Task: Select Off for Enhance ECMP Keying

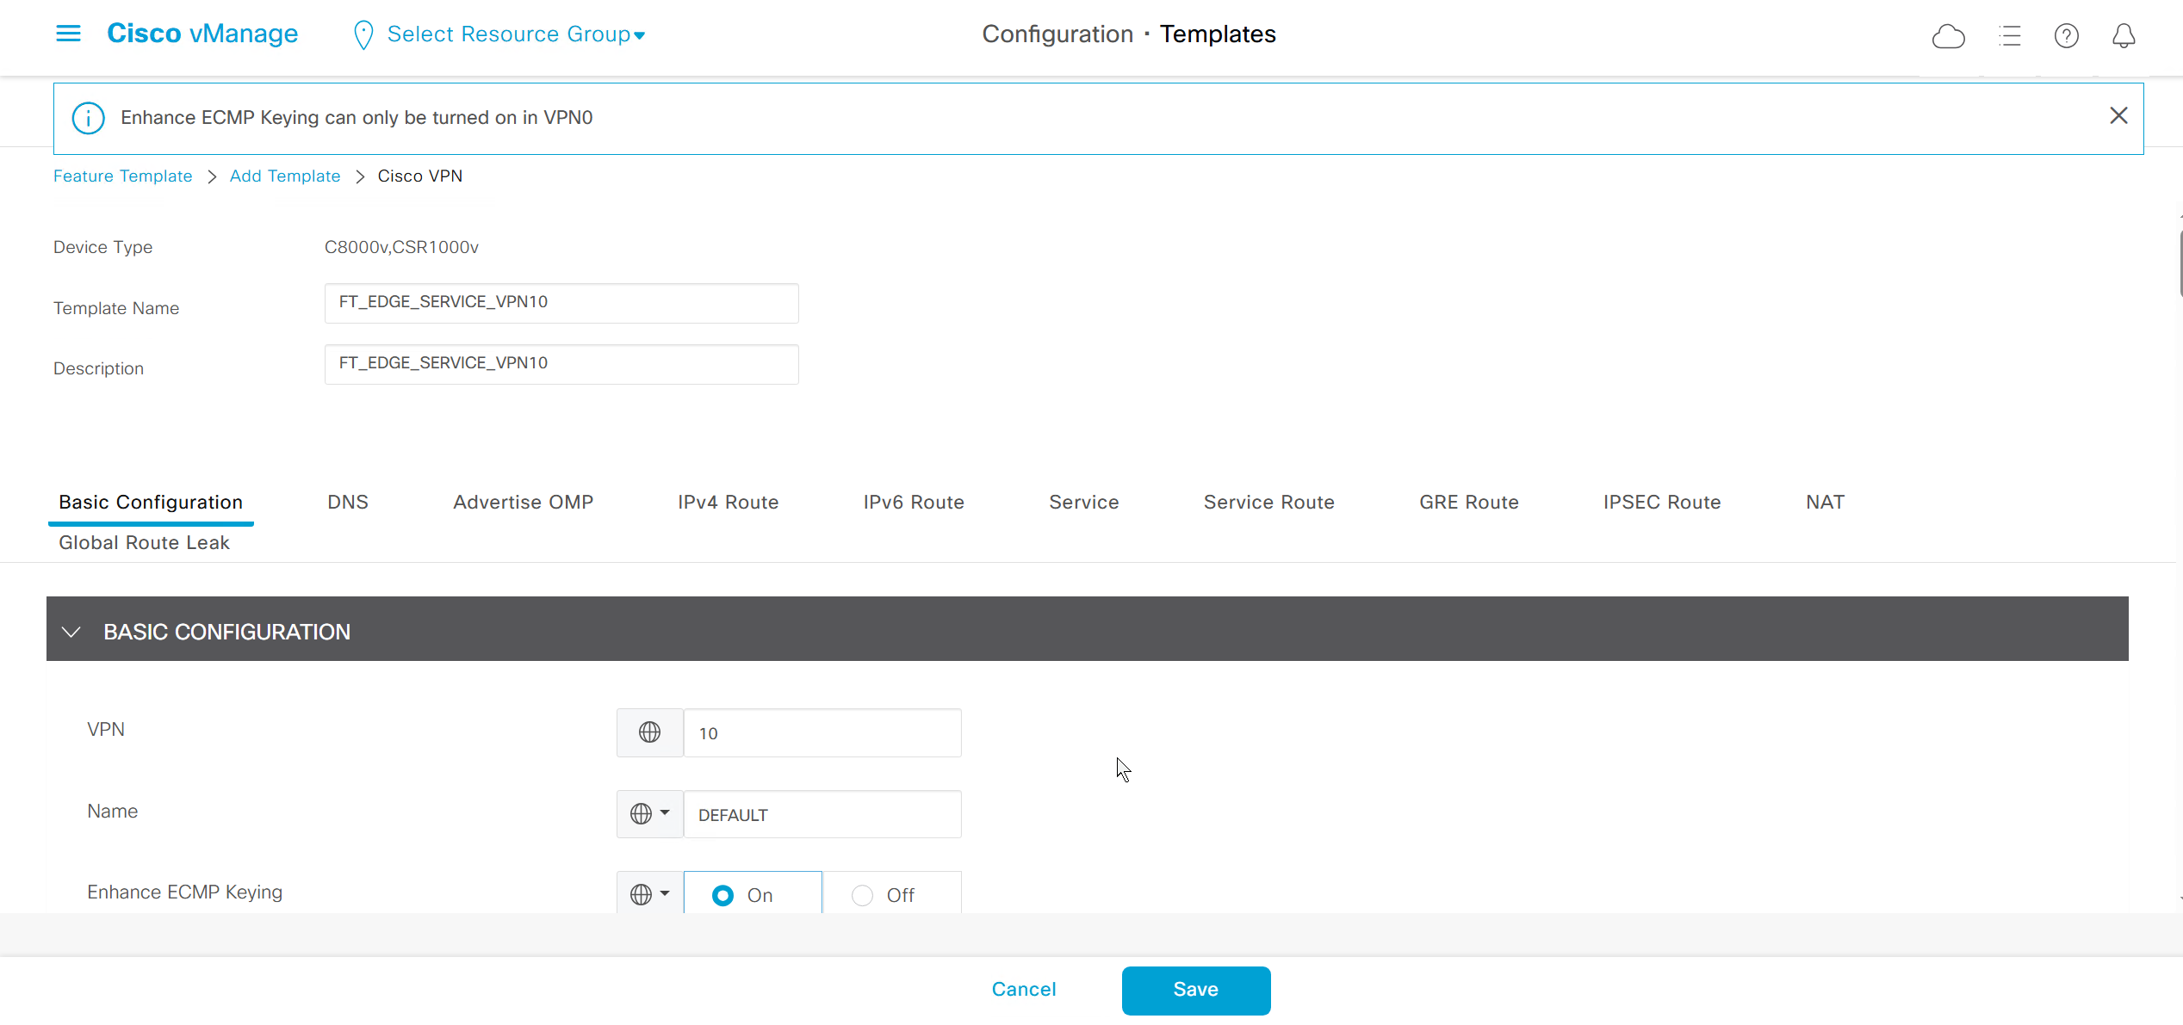Action: (x=862, y=895)
